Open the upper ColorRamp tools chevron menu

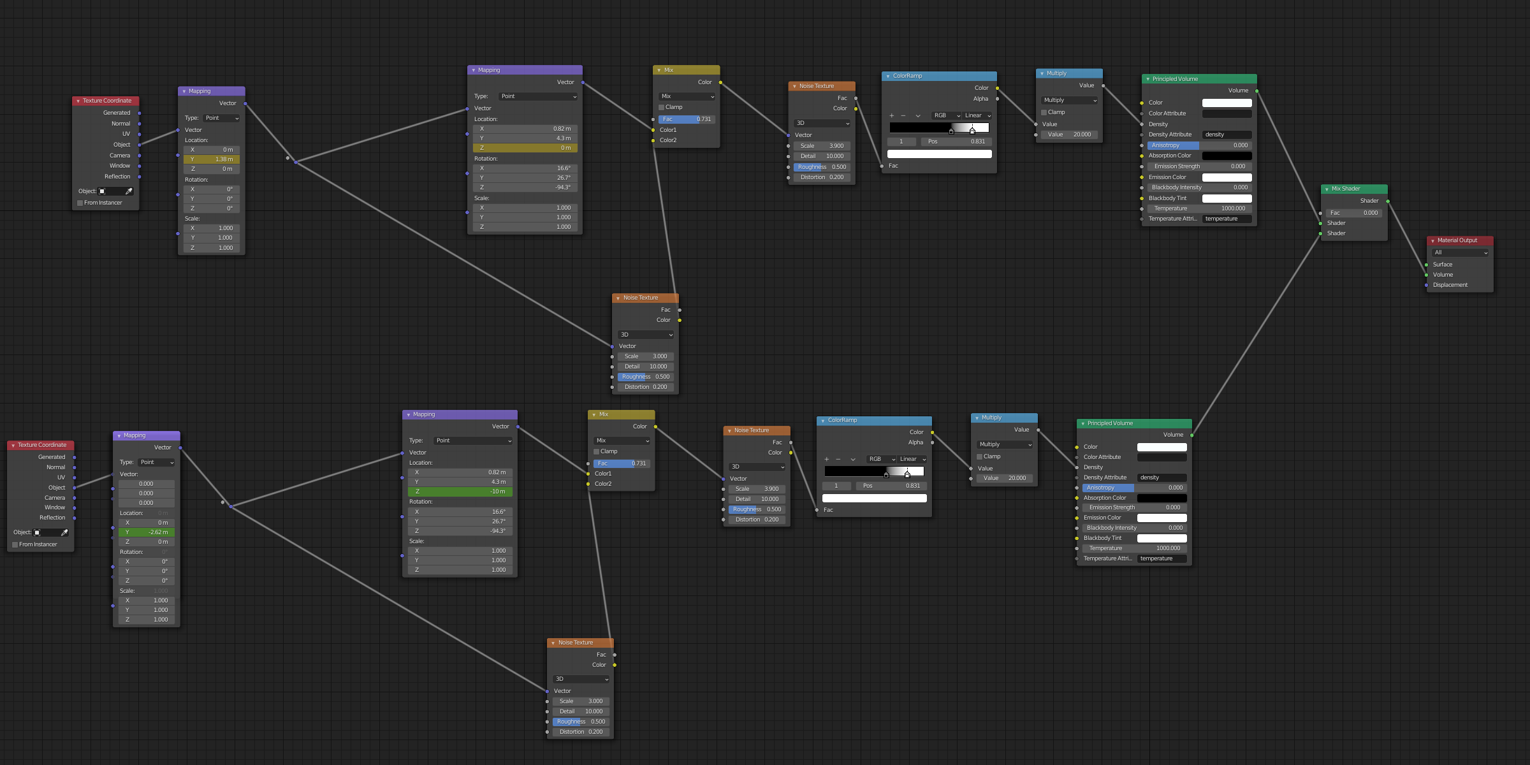pyautogui.click(x=918, y=116)
